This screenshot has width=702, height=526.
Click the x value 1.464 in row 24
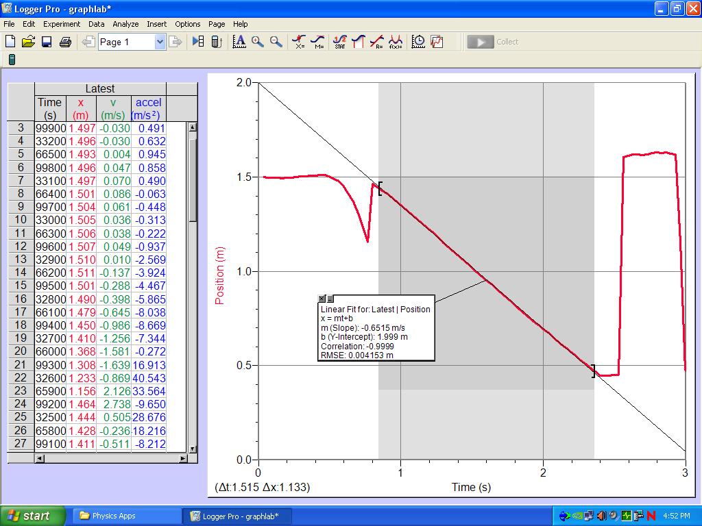click(x=82, y=404)
